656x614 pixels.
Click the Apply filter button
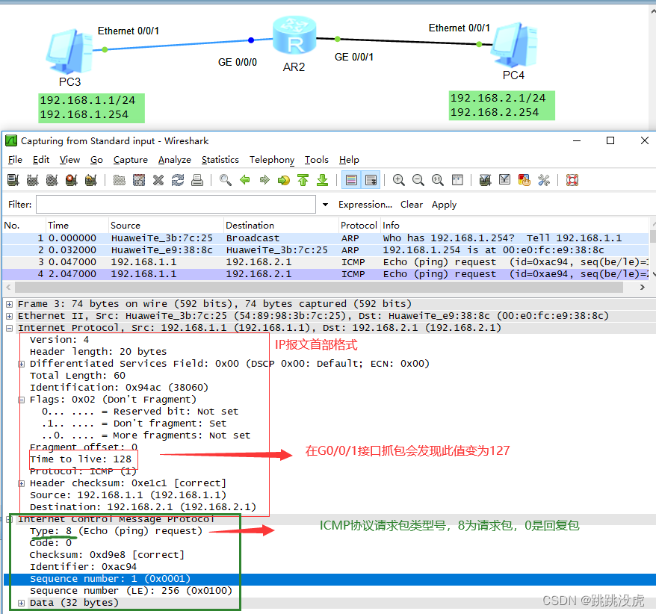445,205
